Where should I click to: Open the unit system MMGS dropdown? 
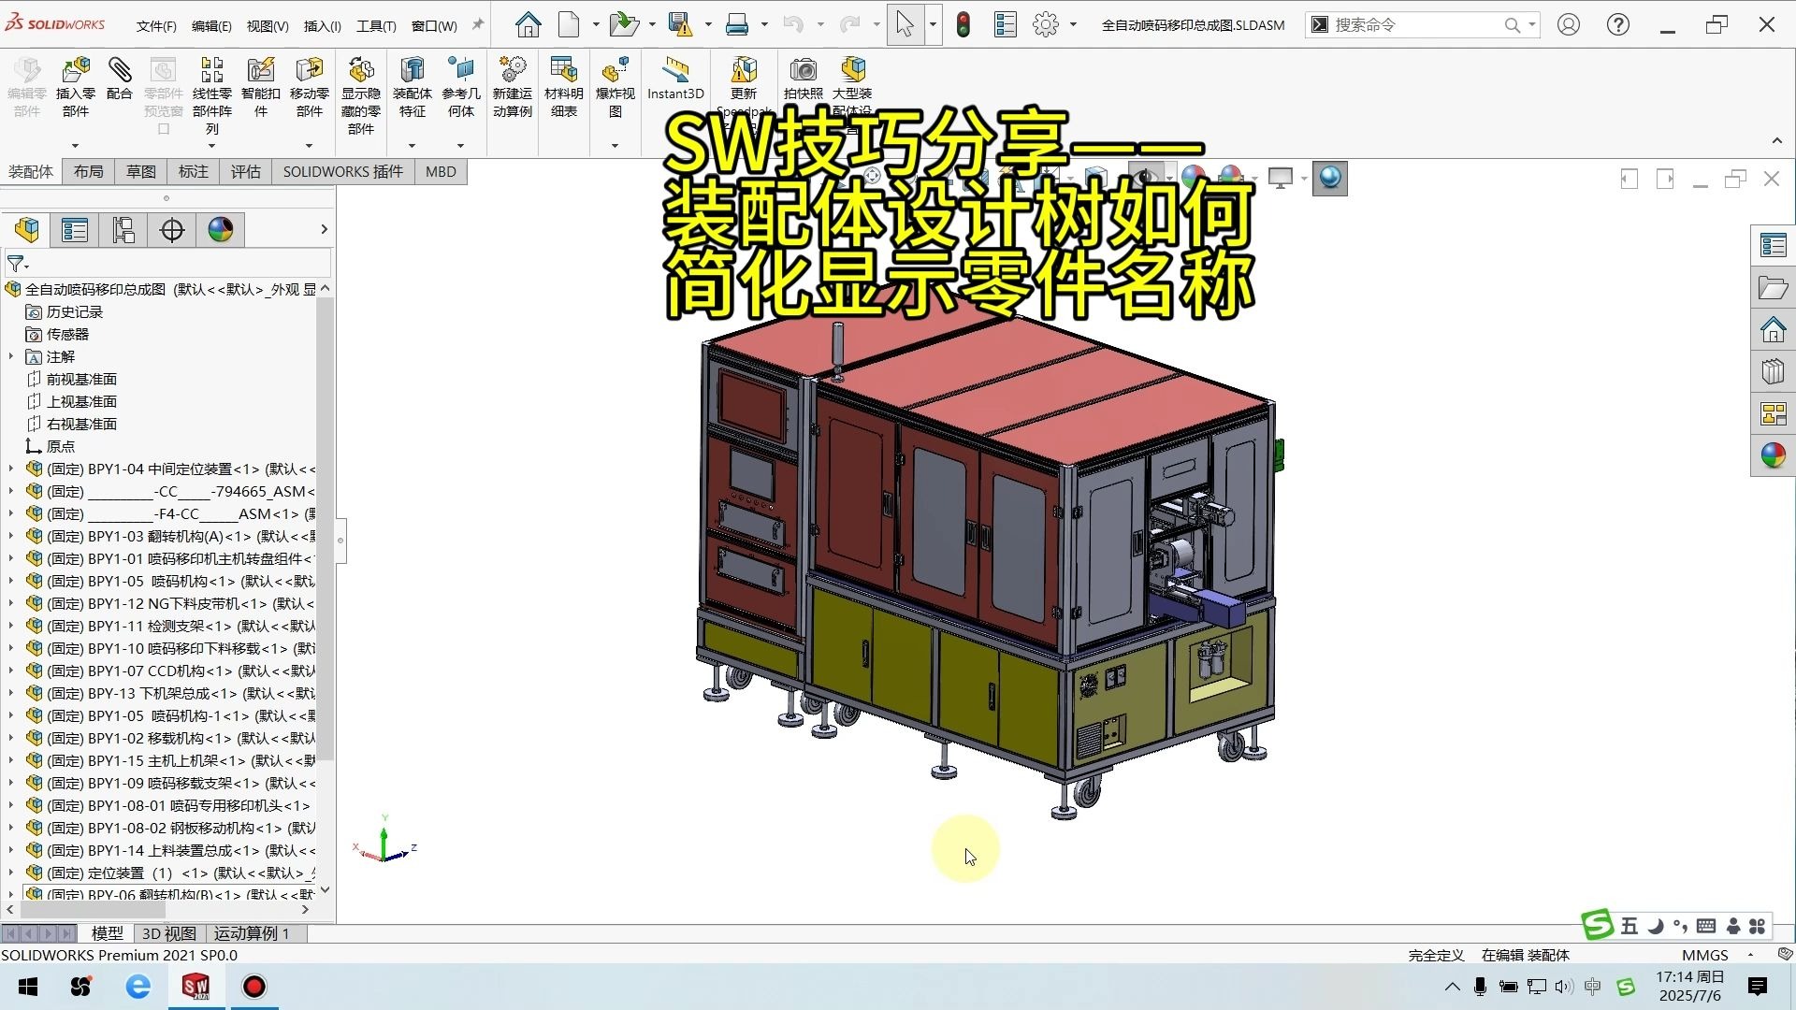coord(1750,955)
